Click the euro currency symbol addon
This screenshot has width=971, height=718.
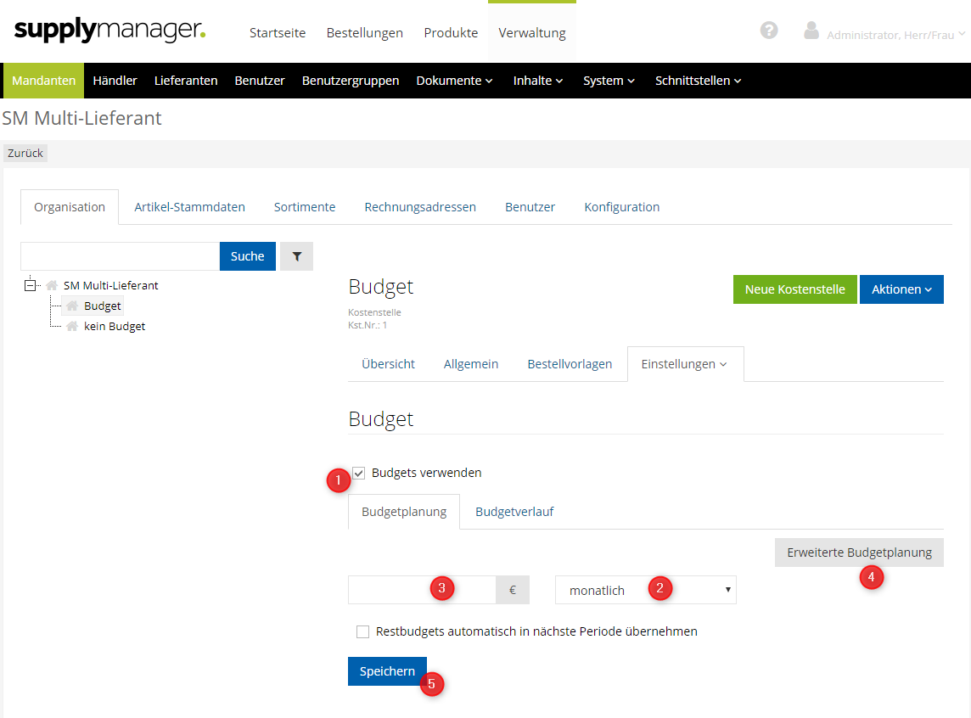[513, 591]
